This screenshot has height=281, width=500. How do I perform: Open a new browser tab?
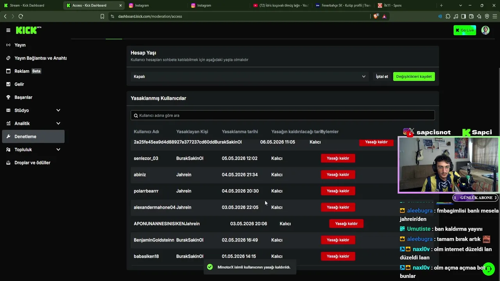click(x=441, y=5)
